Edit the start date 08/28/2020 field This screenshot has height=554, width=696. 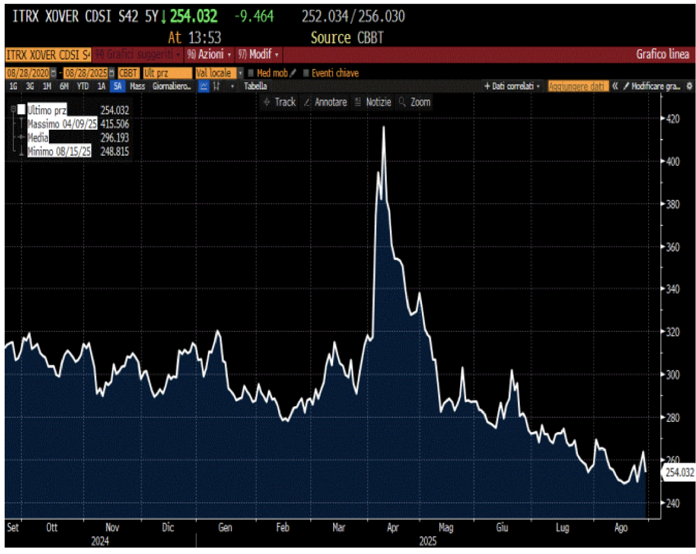28,73
